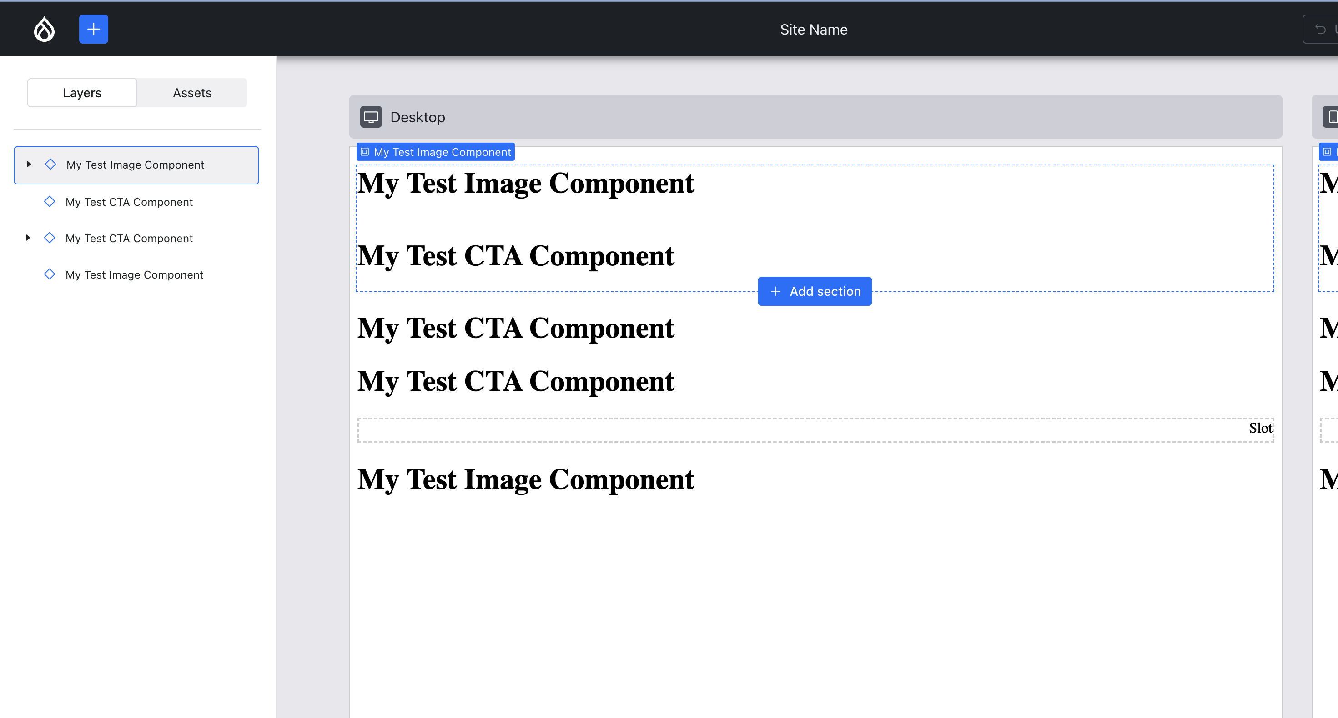Screen dimensions: 1338x718
Task: Expand the second My Test CTA Component layer
Action: (28, 238)
